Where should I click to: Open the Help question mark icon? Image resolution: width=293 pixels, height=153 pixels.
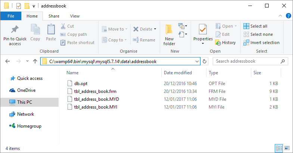(x=288, y=16)
